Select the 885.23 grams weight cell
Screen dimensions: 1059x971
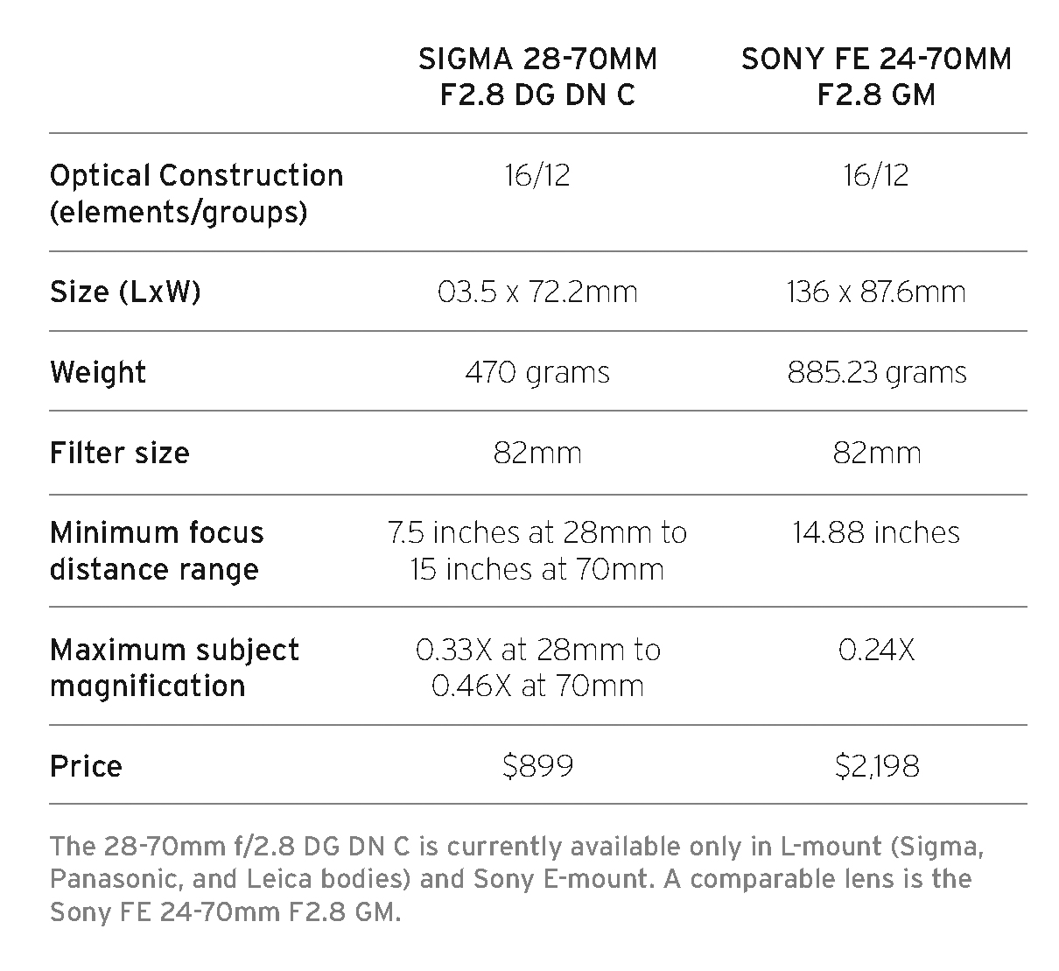point(877,372)
